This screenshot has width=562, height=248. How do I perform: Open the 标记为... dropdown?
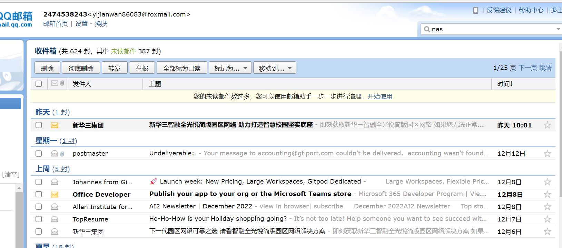tap(230, 68)
